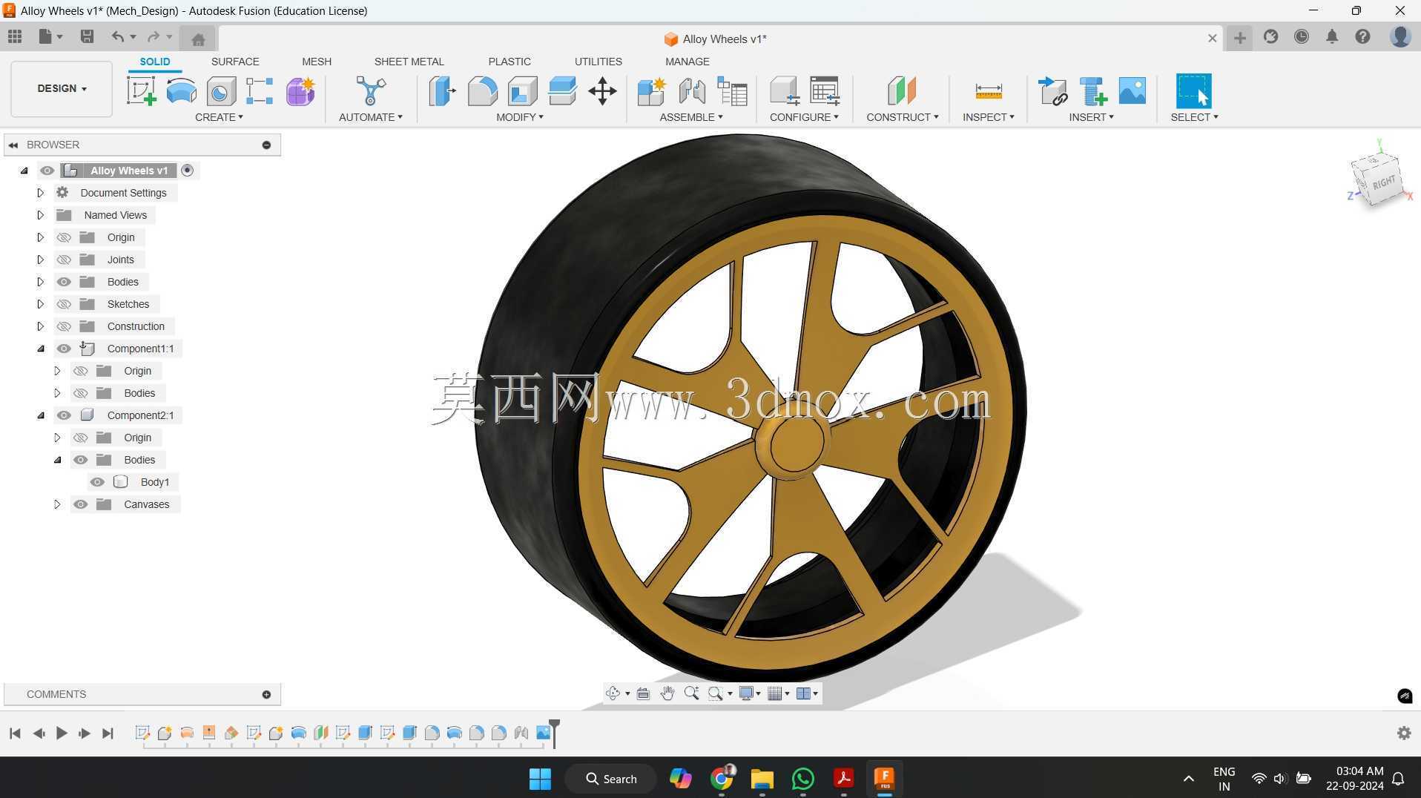Click the Pan hand tool
The image size is (1421, 798).
pyautogui.click(x=667, y=693)
